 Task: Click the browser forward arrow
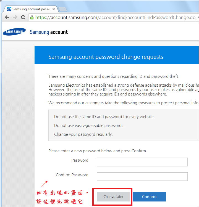tap(15, 17)
